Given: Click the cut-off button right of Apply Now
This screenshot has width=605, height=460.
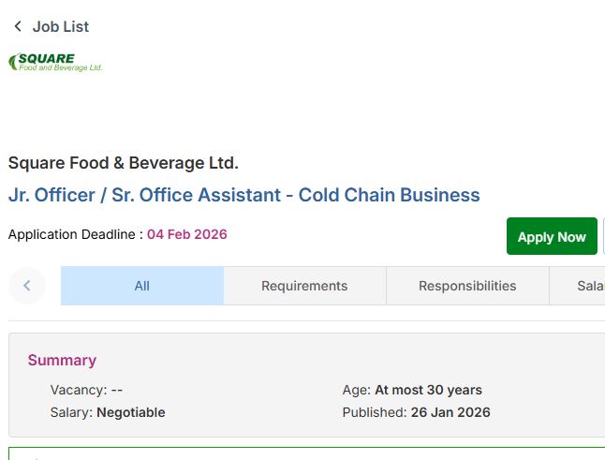Looking at the screenshot, I should pyautogui.click(x=603, y=236).
